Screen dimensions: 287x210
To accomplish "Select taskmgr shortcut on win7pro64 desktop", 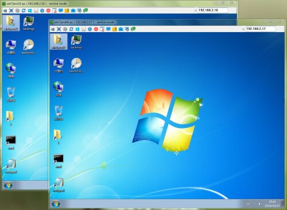I will click(x=76, y=42).
